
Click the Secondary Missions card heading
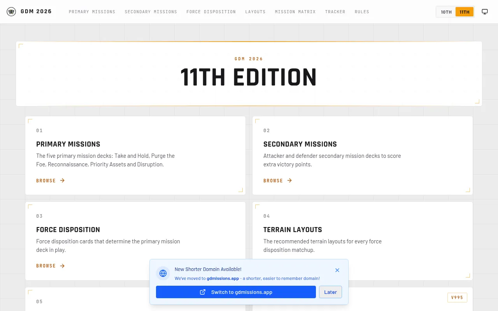(x=300, y=144)
